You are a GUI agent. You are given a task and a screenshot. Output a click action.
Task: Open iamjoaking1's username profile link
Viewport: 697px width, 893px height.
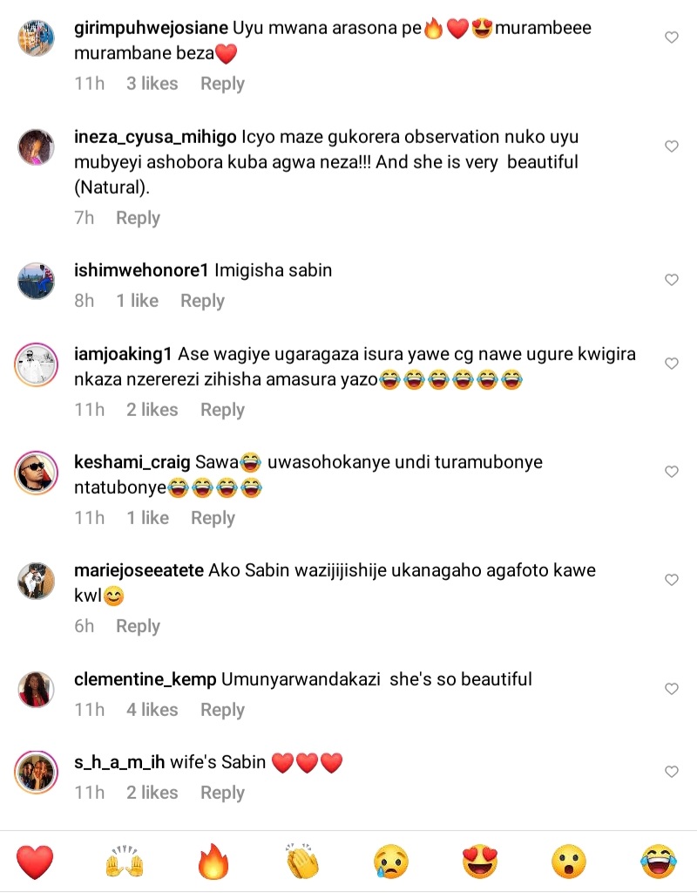123,354
